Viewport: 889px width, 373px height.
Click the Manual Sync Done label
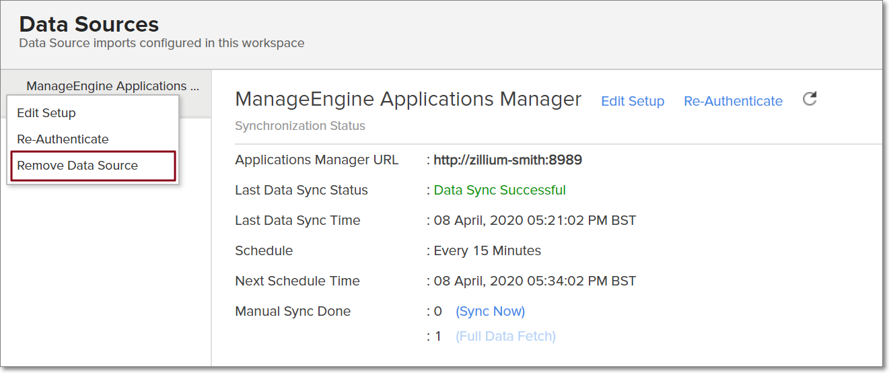tap(293, 311)
